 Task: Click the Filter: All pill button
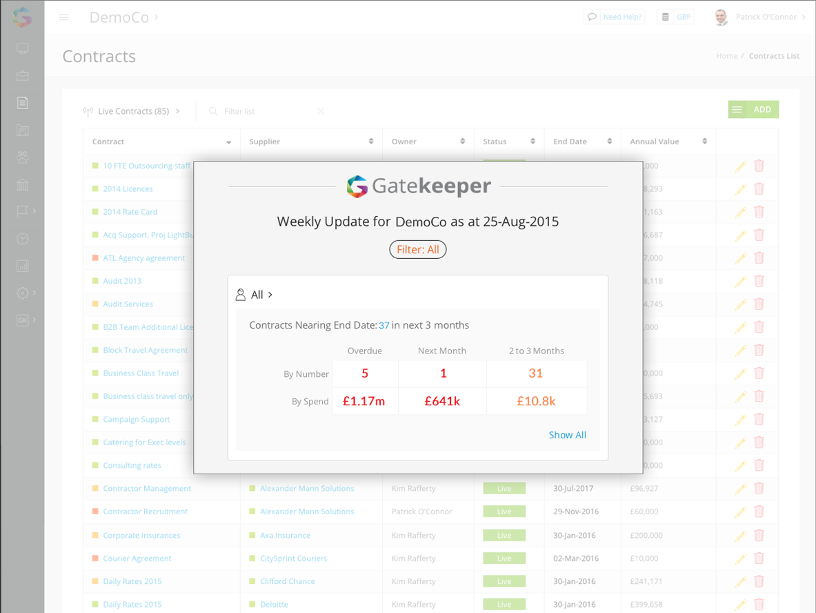(x=418, y=249)
